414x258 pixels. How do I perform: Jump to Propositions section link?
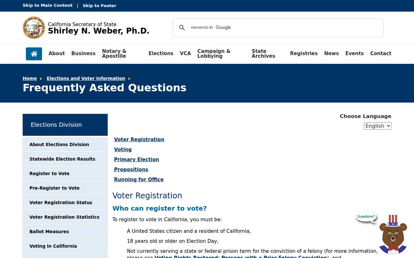[x=131, y=169]
